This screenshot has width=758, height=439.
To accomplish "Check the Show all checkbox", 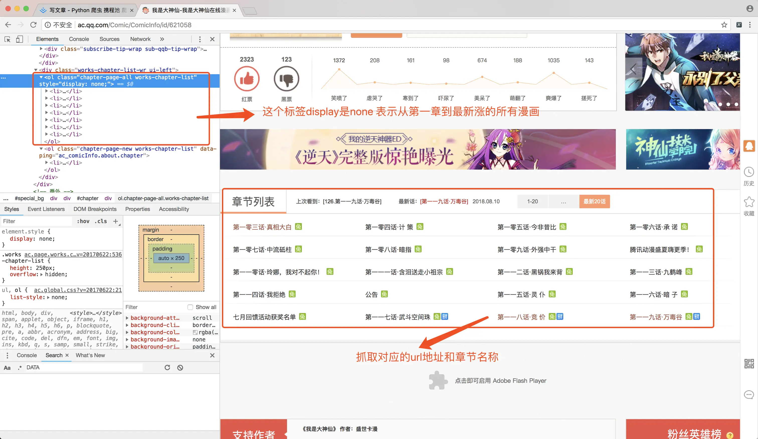I will [190, 307].
